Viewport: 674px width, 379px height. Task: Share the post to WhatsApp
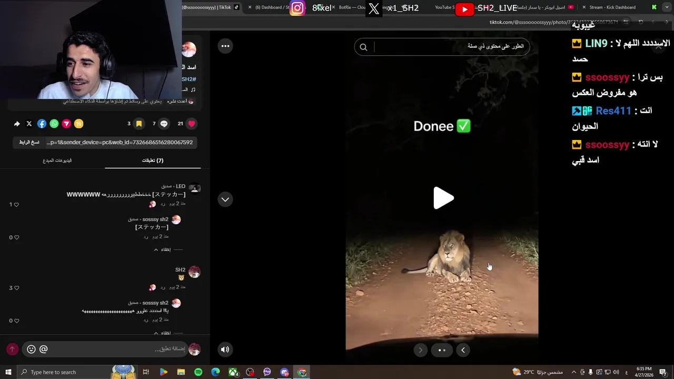(x=54, y=124)
